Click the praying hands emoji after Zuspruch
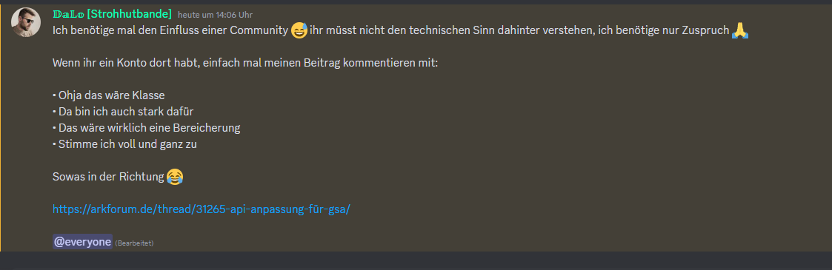The image size is (832, 270). [739, 30]
